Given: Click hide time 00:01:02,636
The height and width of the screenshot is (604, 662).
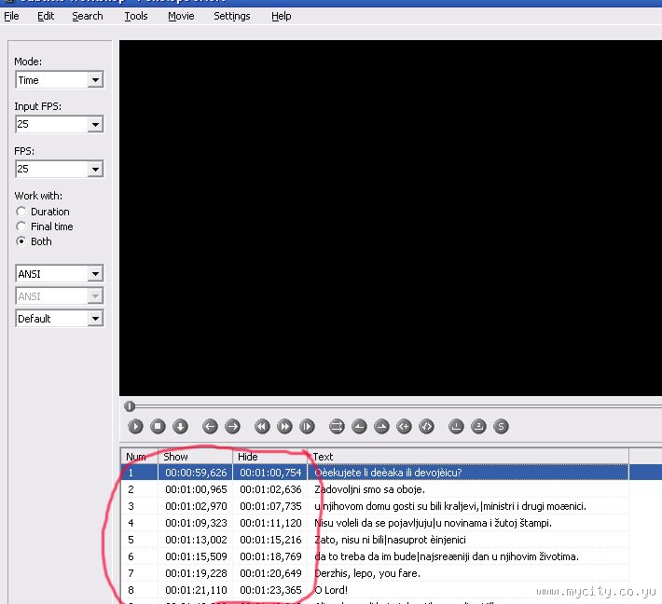Looking at the screenshot, I should (x=270, y=489).
